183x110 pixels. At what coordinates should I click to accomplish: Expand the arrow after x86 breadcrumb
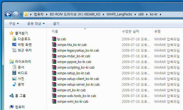147,14
